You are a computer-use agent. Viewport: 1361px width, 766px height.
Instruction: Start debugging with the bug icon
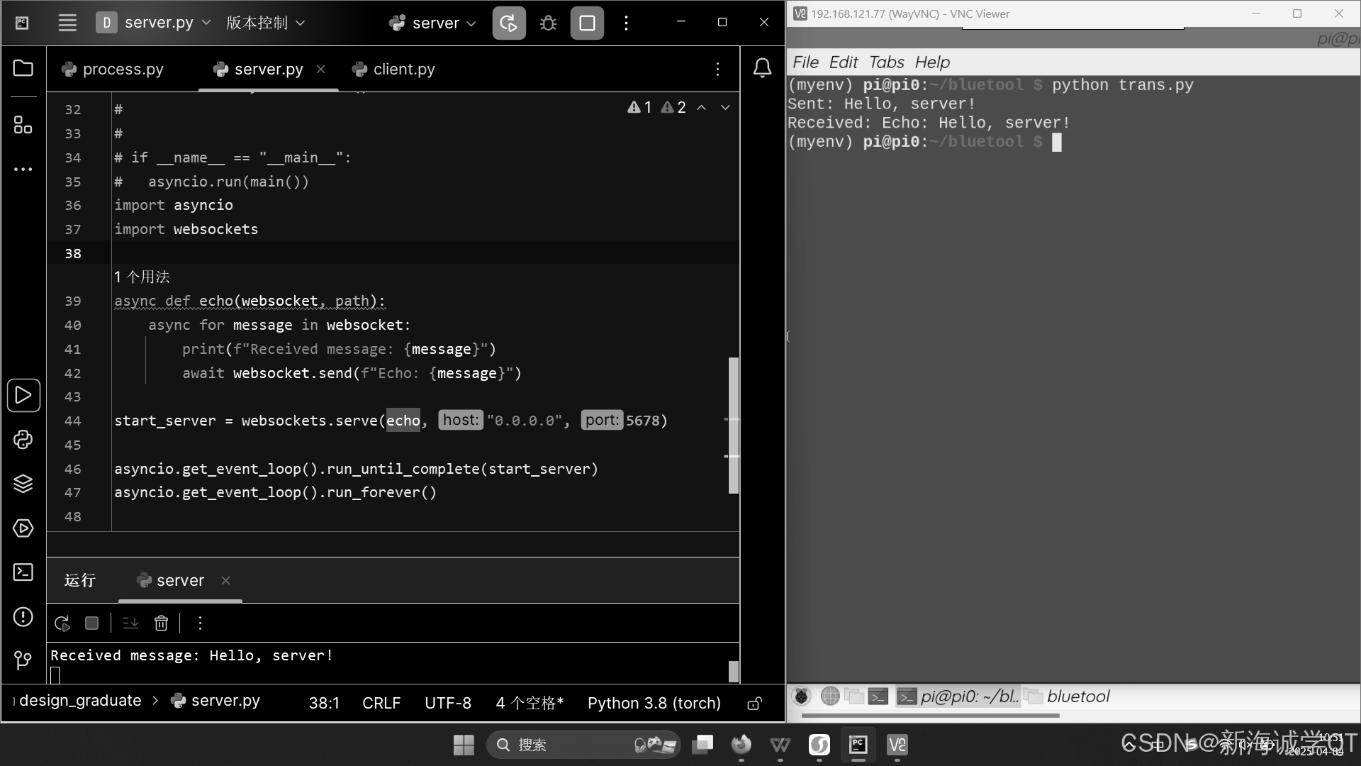[548, 23]
